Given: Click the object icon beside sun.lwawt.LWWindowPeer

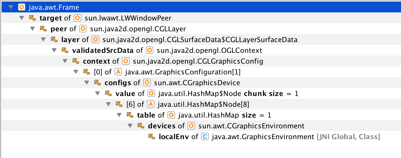Looking at the screenshot, I should pyautogui.click(x=77, y=18).
